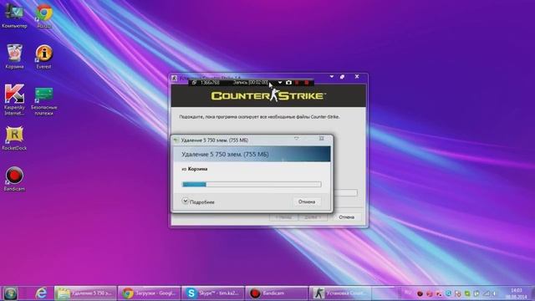535x301 pixels.
Task: Select the Bandicam desktop shortcut
Action: [14, 179]
